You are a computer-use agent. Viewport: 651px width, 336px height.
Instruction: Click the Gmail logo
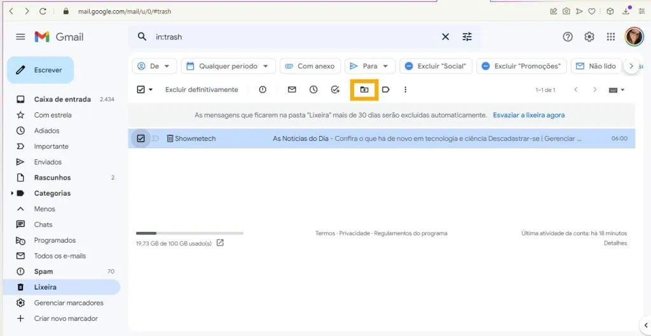59,37
